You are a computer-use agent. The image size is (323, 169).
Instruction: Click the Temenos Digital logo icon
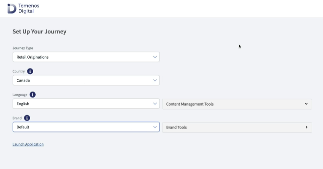coord(12,8)
